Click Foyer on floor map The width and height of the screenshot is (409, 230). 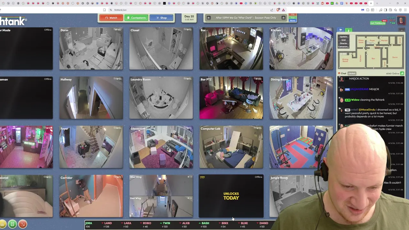point(372,41)
